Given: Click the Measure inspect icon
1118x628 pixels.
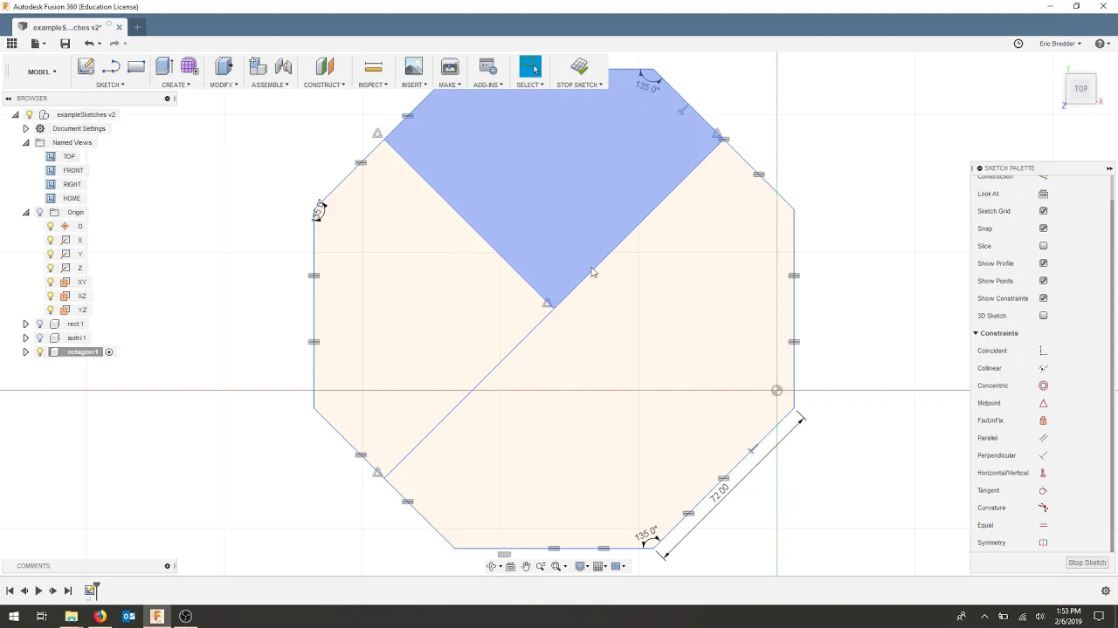Looking at the screenshot, I should pyautogui.click(x=373, y=66).
